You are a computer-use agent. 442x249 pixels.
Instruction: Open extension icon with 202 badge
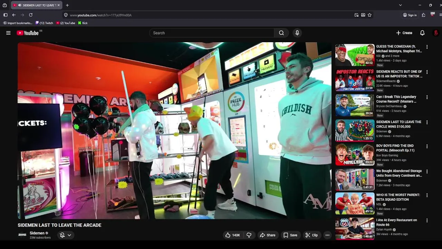pos(432,15)
